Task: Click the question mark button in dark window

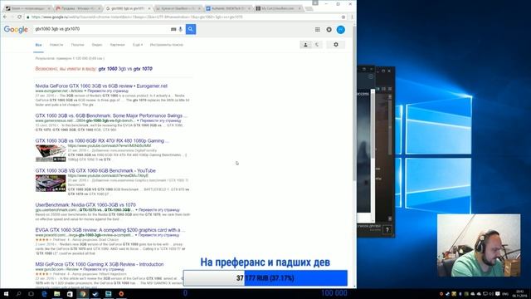Action: 387,230
